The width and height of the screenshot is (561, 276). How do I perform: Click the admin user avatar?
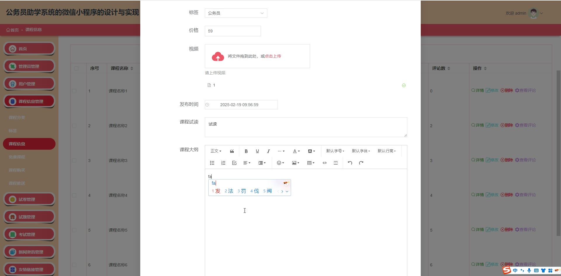coord(534,13)
